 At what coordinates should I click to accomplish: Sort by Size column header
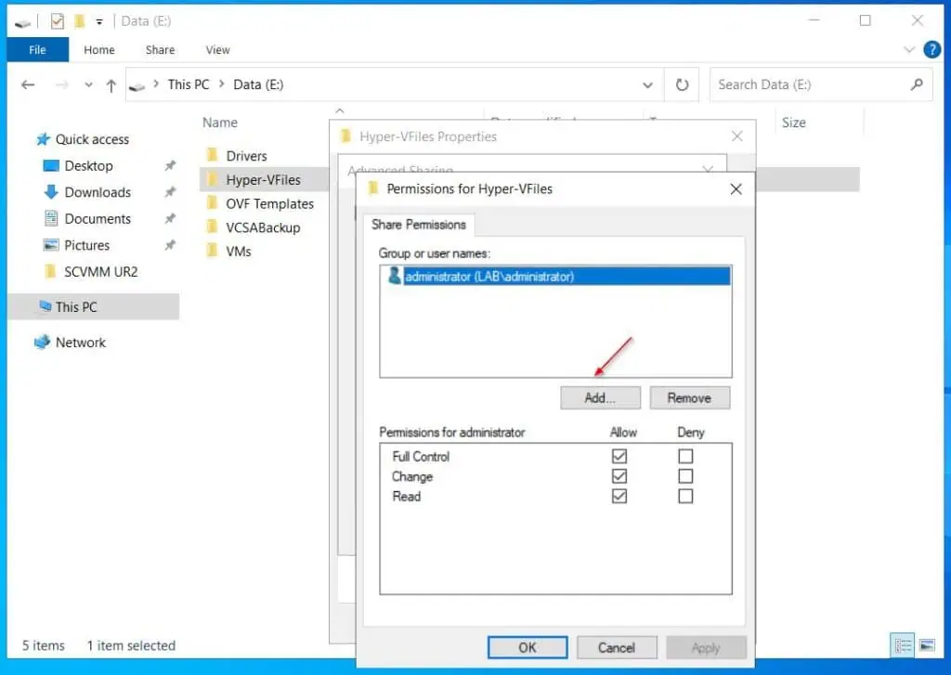click(794, 123)
